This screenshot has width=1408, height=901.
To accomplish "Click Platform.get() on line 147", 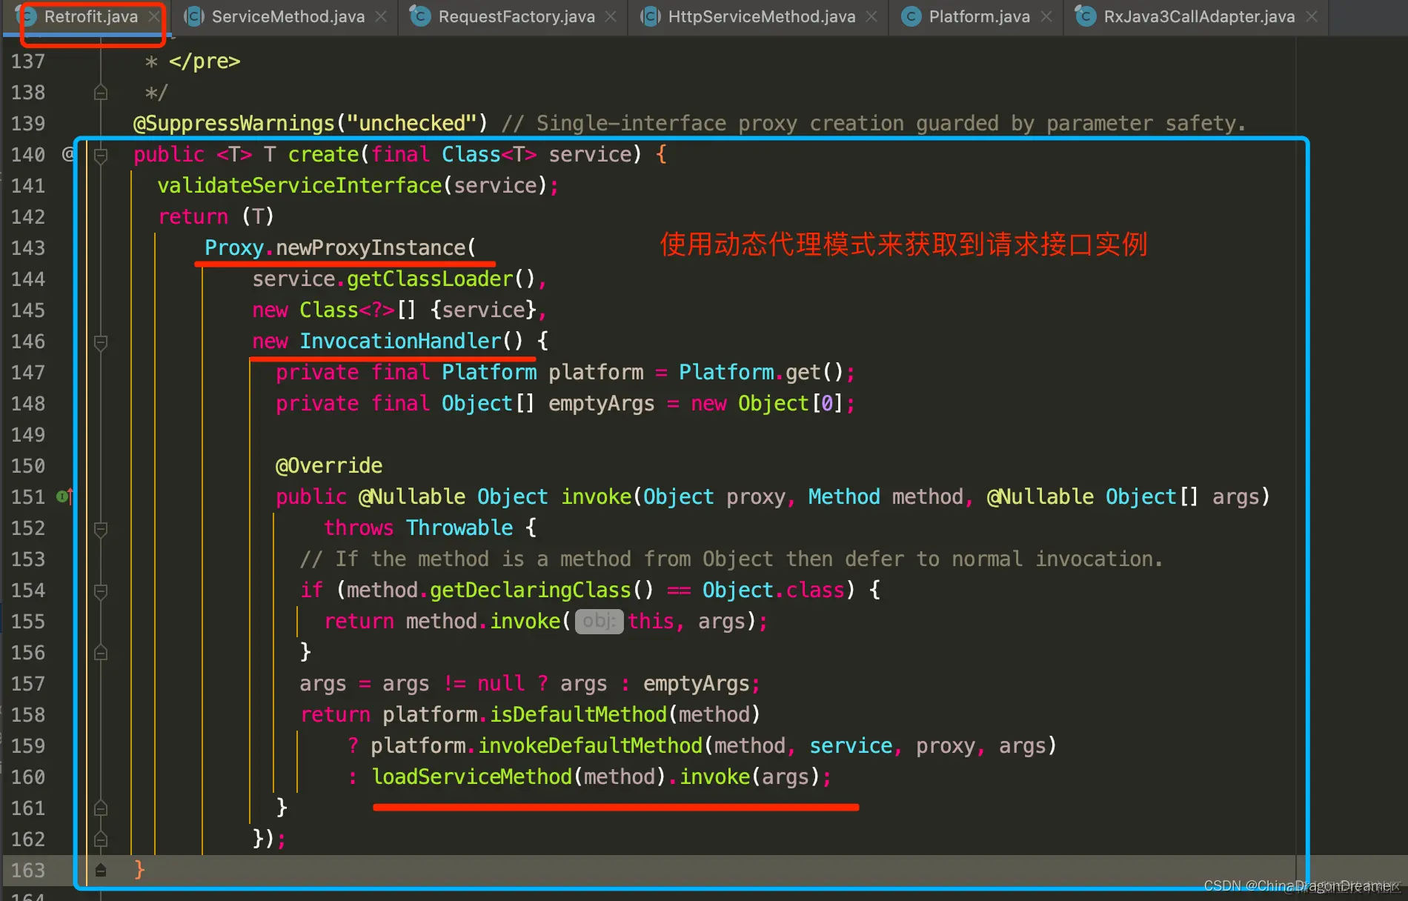I will [x=761, y=373].
